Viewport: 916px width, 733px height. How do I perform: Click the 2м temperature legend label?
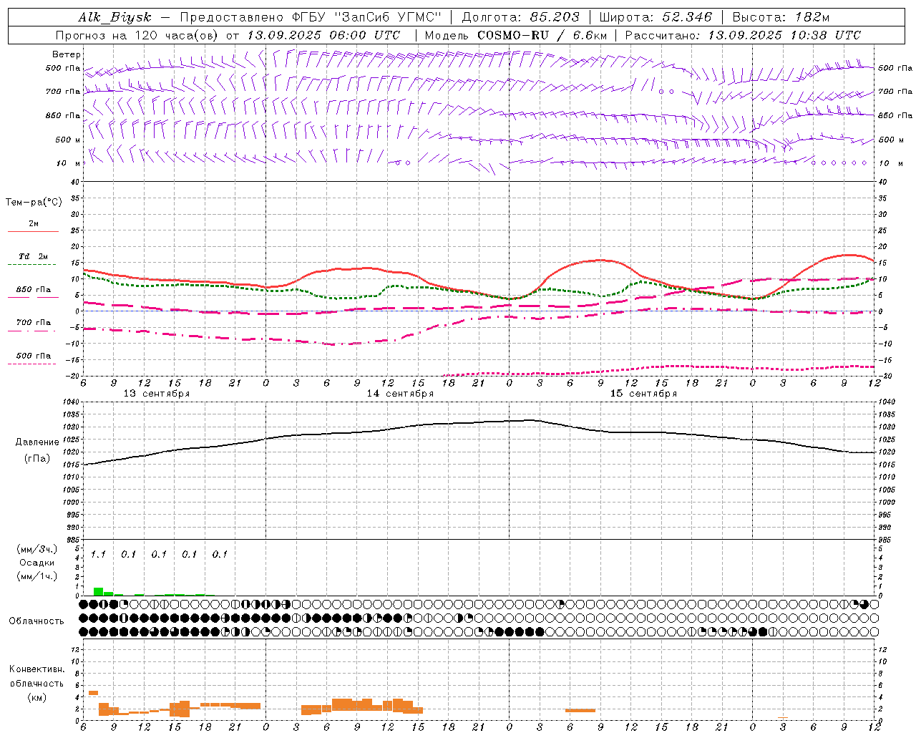(x=34, y=223)
